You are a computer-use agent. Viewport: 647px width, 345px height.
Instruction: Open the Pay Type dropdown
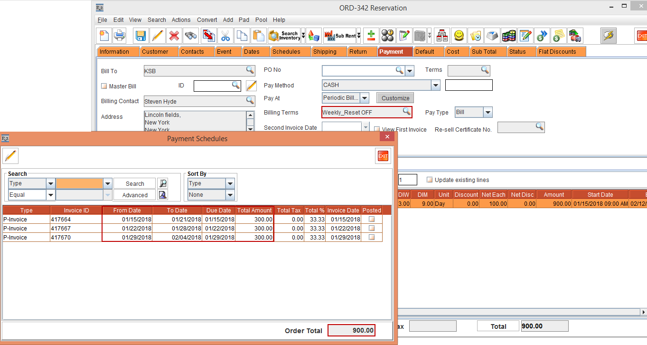488,113
